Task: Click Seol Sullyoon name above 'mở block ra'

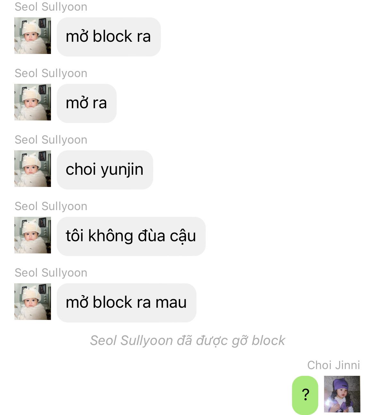Action: [51, 7]
